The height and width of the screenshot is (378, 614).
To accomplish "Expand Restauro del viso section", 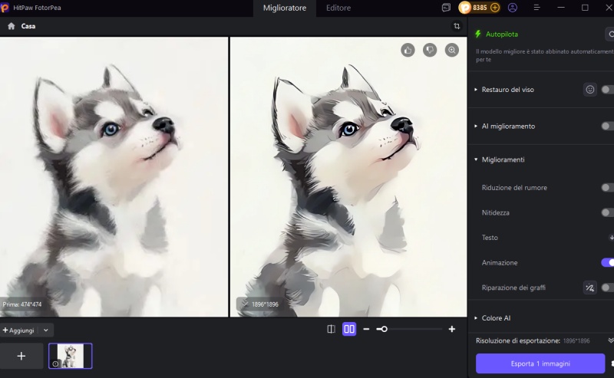I will point(476,90).
